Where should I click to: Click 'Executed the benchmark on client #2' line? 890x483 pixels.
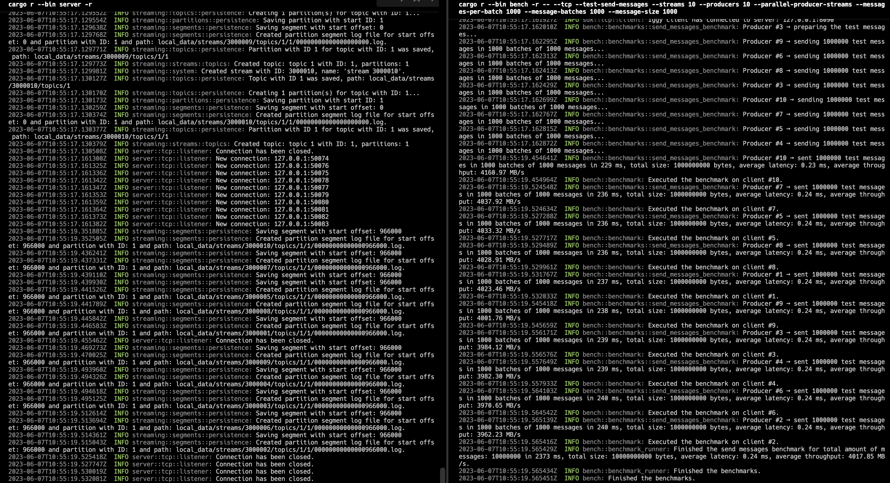pos(713,442)
